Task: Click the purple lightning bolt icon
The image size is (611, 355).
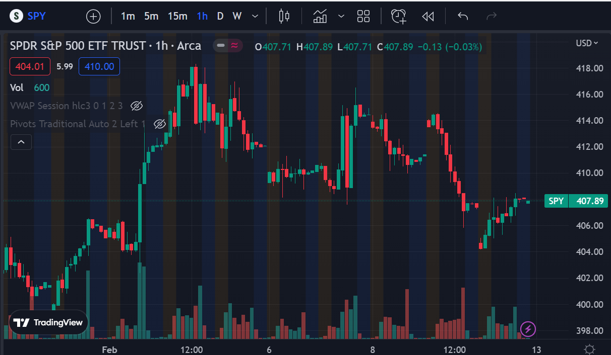Action: click(528, 329)
